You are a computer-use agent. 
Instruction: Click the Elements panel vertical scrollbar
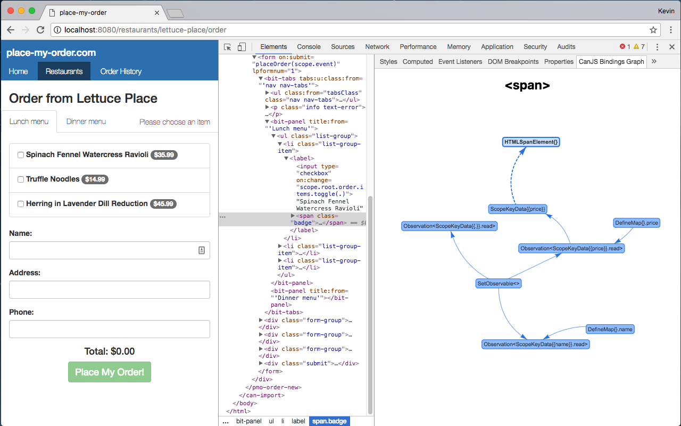pyautogui.click(x=371, y=304)
